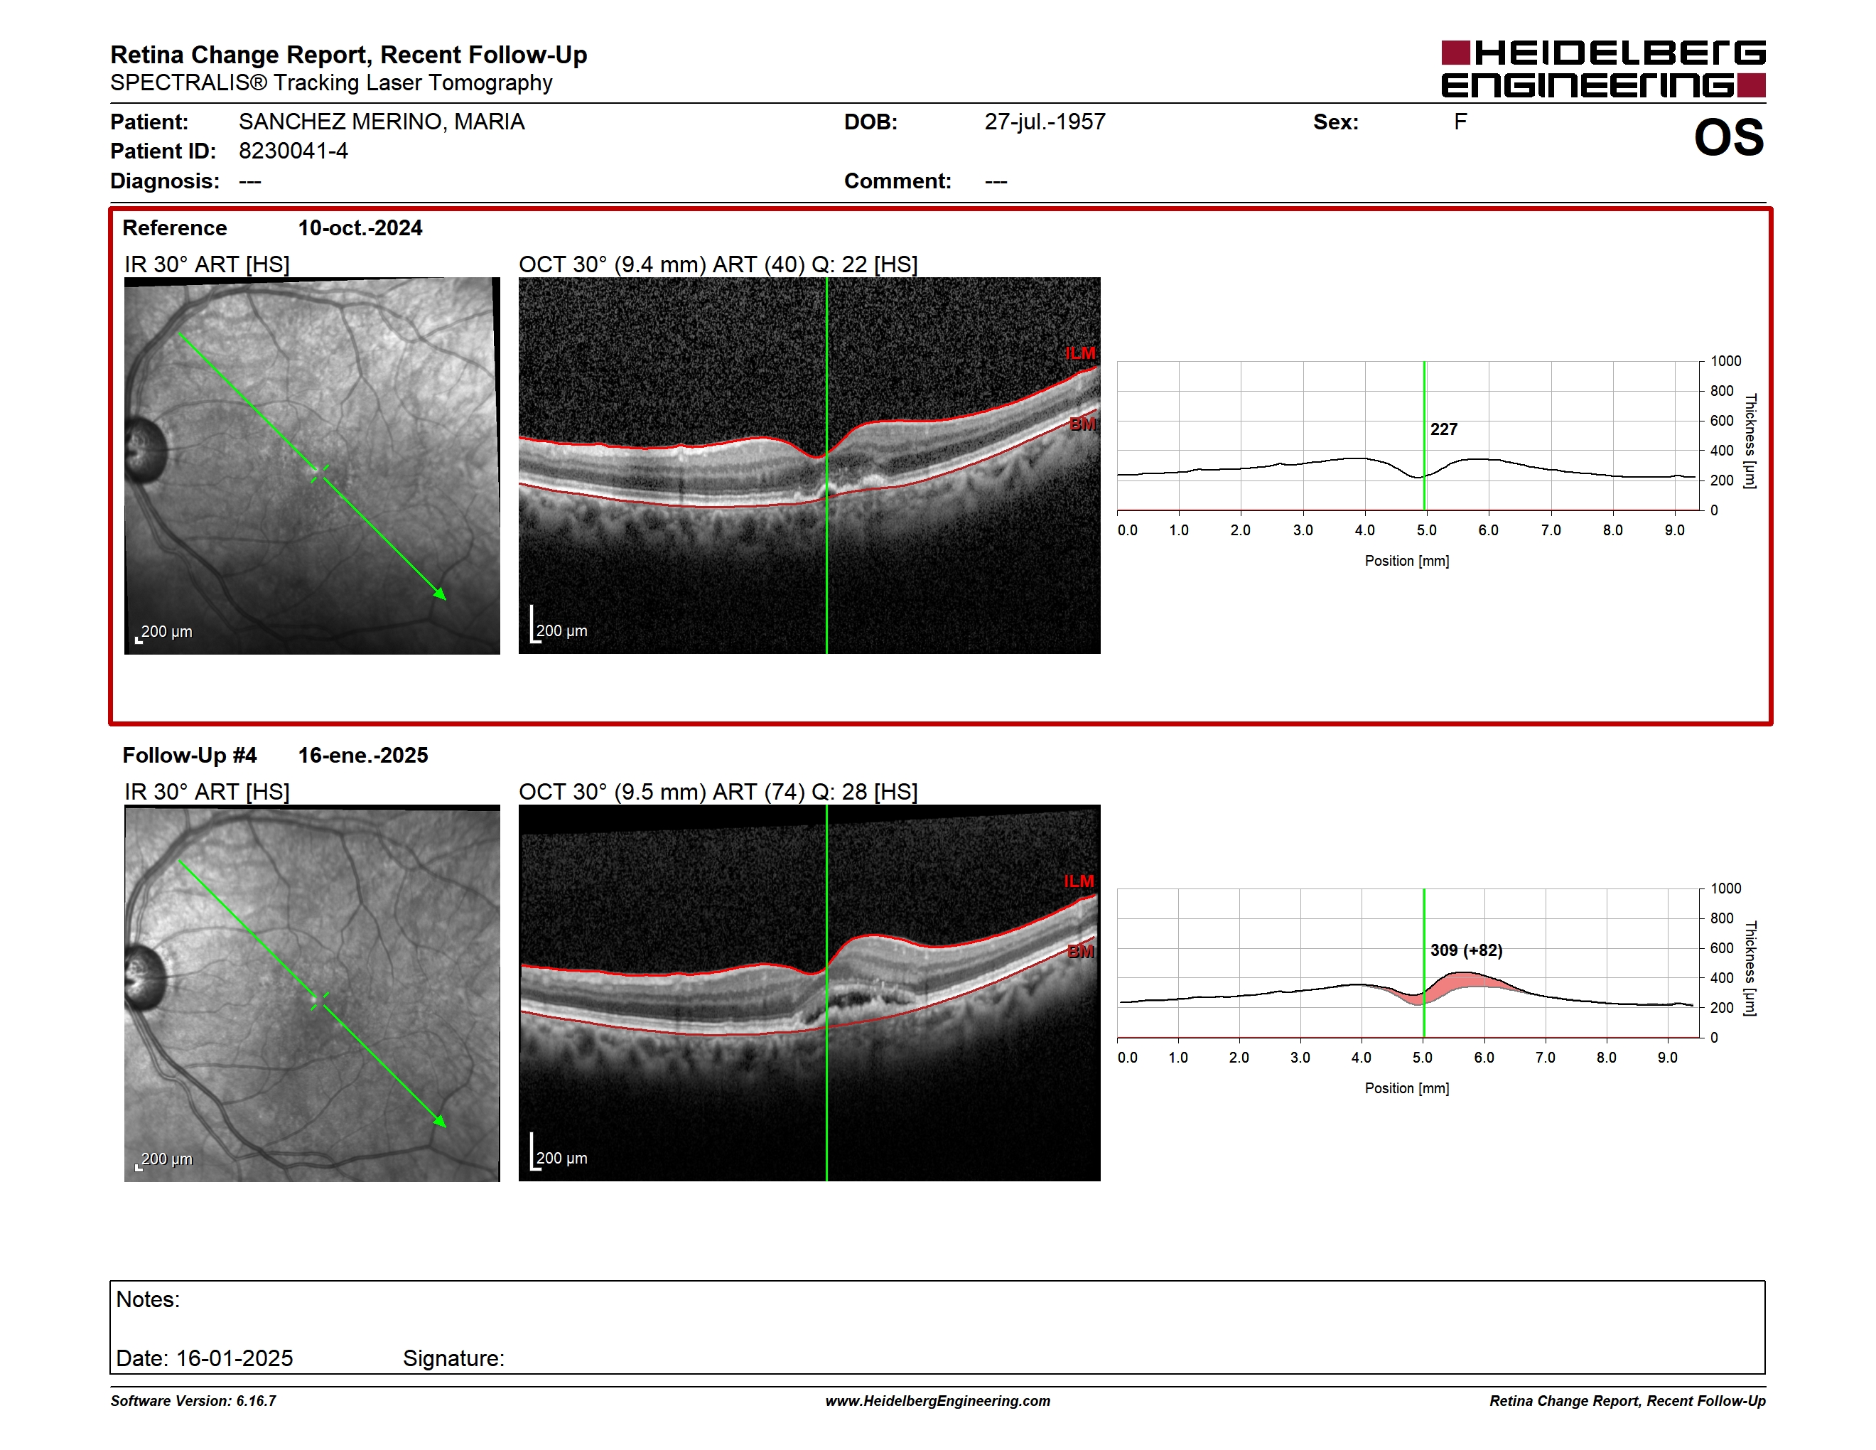Open the Follow-Up IR fundus image

(312, 993)
